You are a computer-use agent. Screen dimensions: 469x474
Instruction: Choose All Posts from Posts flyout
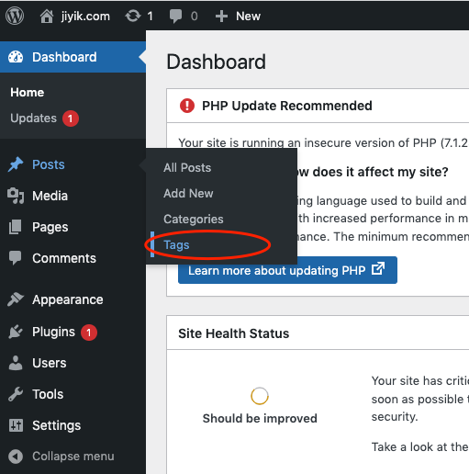(187, 167)
